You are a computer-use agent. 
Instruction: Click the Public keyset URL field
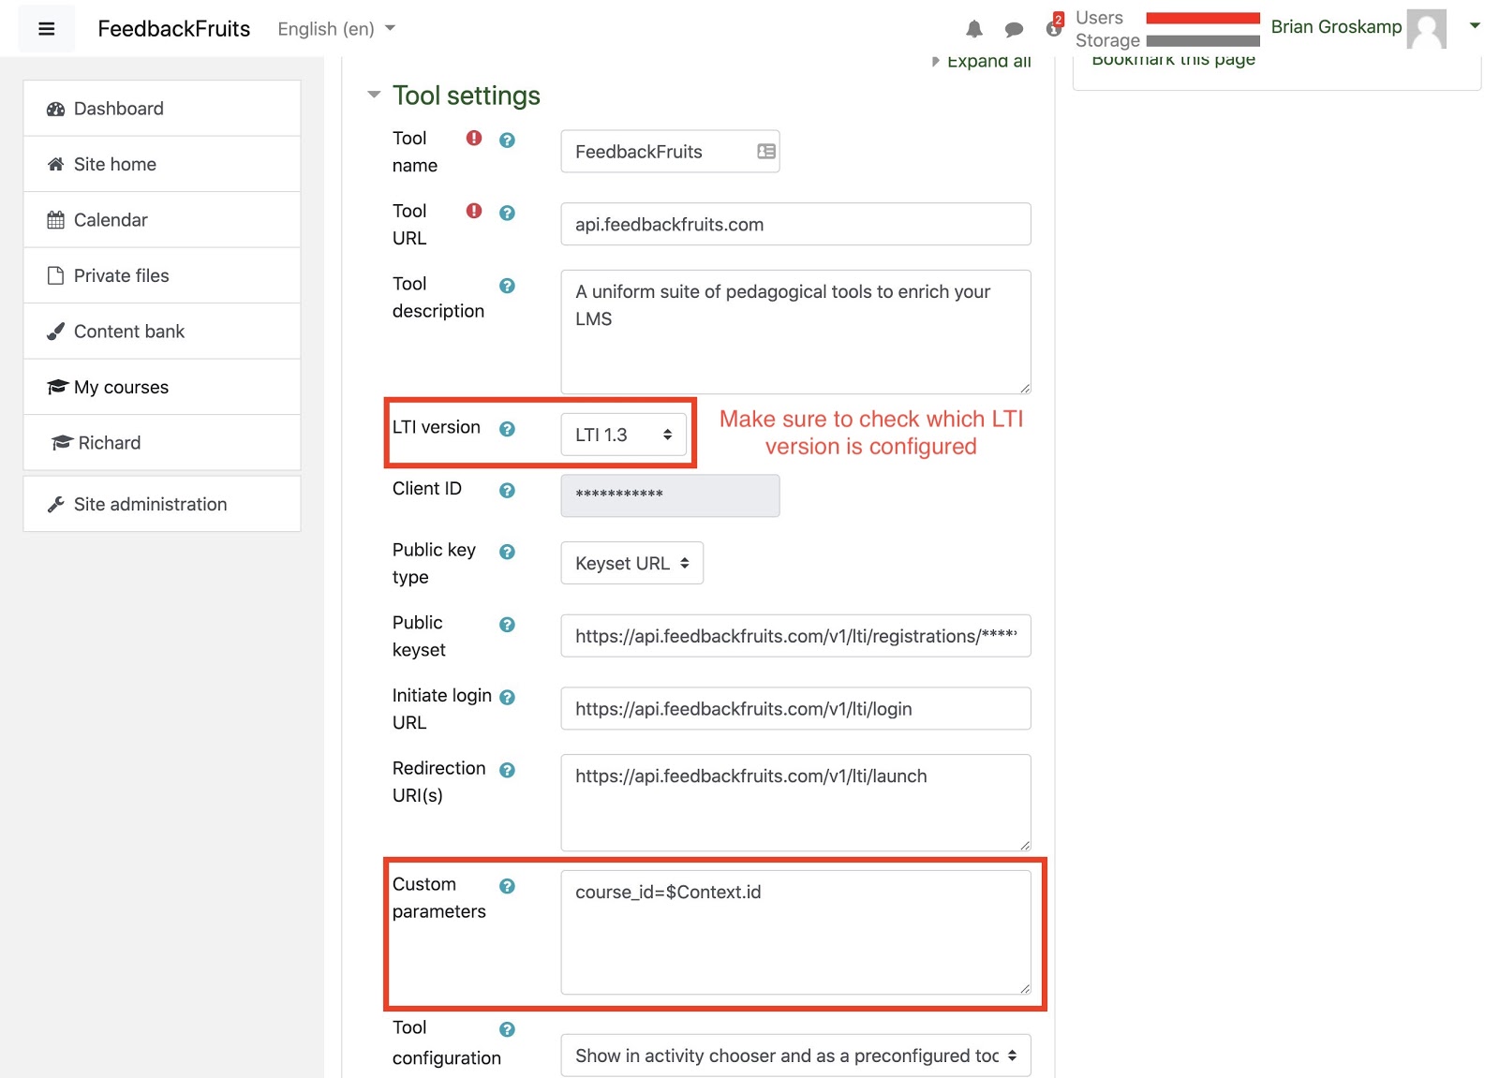(x=795, y=636)
